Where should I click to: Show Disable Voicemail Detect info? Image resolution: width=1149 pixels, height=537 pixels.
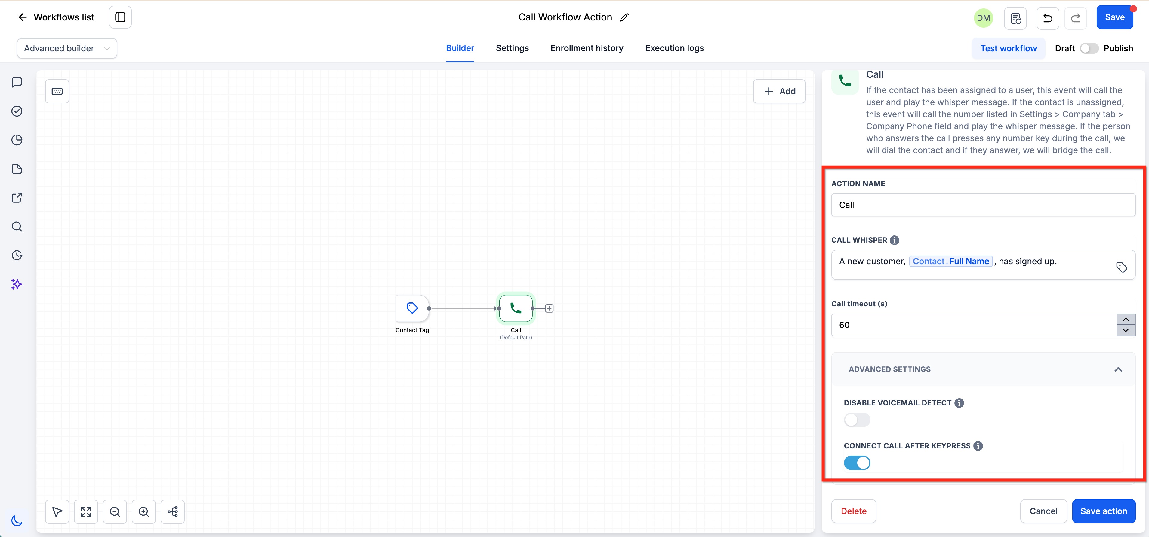[x=959, y=403]
